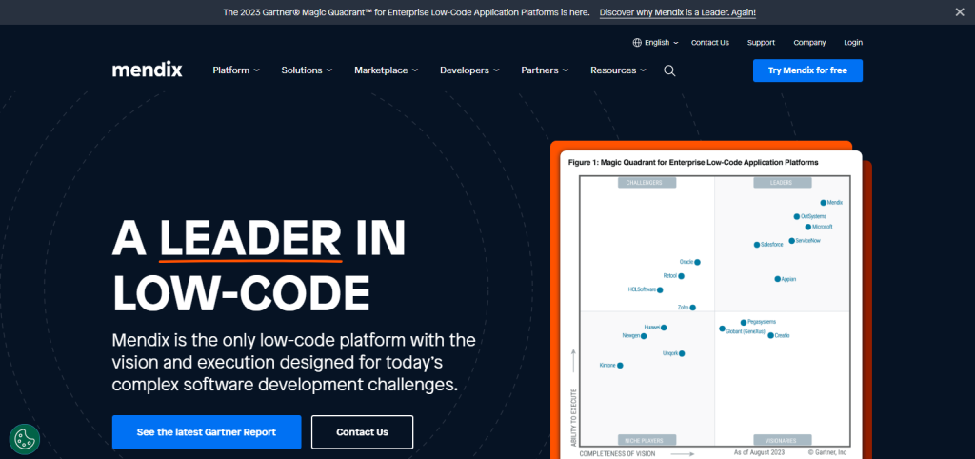Image resolution: width=975 pixels, height=459 pixels.
Task: Follow Discover why Mendix is a Leader link
Action: coord(678,12)
